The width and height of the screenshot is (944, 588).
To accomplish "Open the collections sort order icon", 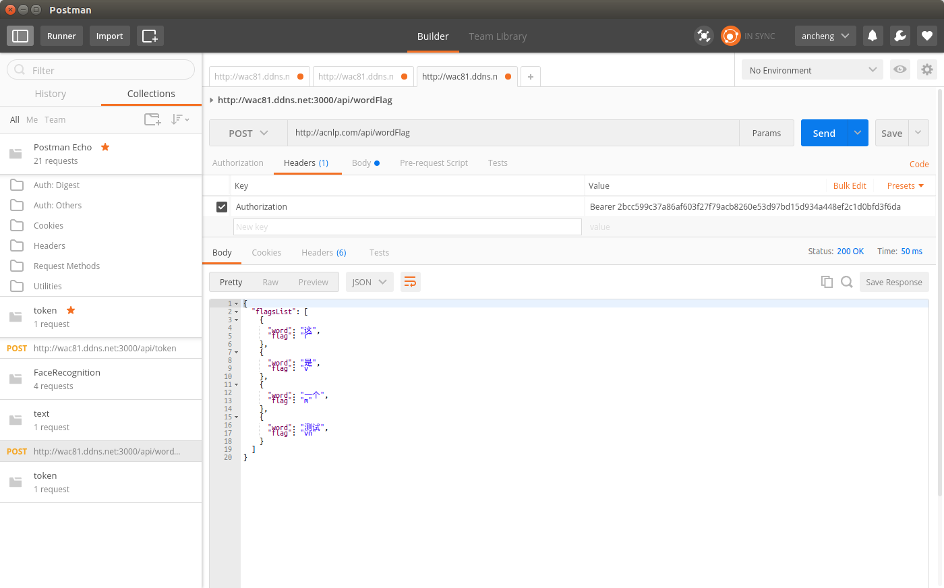I will pyautogui.click(x=180, y=119).
